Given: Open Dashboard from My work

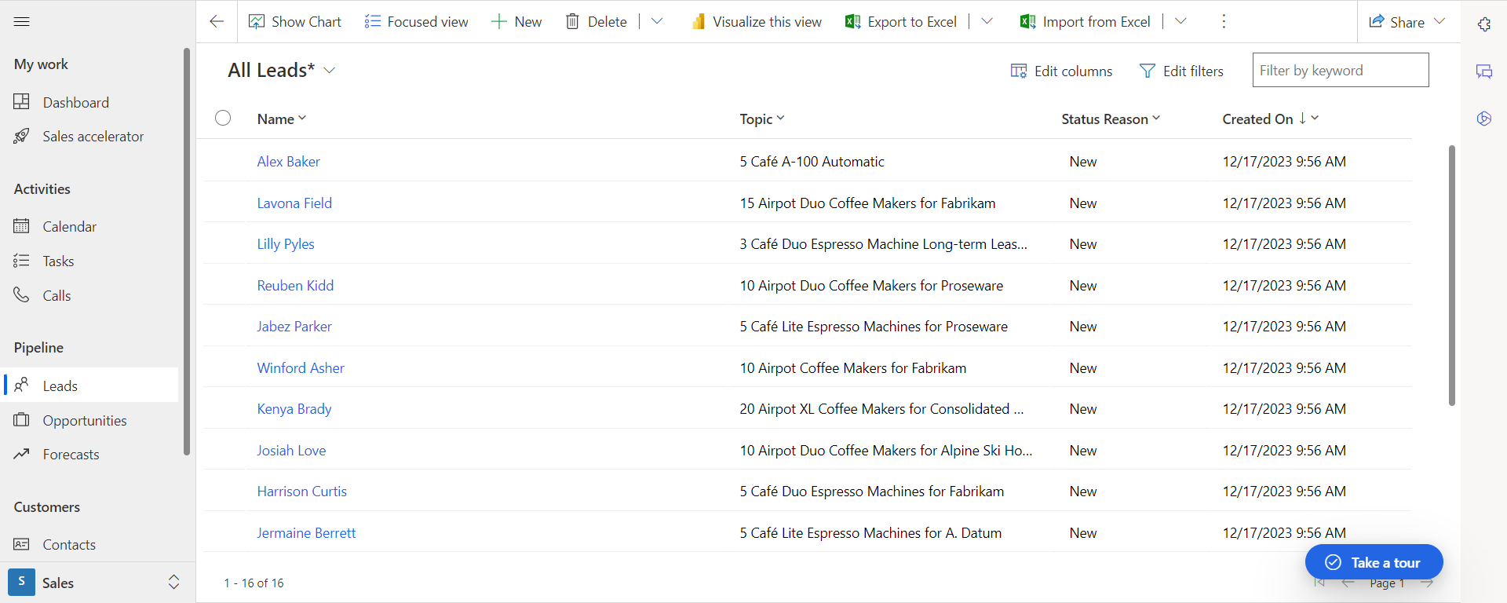Looking at the screenshot, I should click(75, 102).
